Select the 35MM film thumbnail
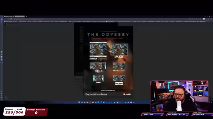Screen dimensions: 213x119 (98, 78)
